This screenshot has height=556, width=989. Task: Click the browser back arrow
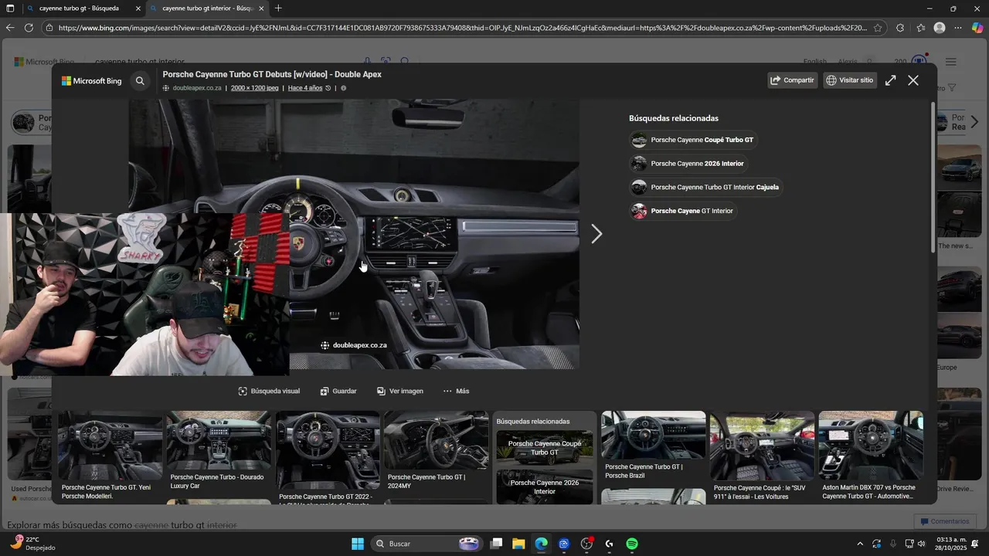[10, 28]
